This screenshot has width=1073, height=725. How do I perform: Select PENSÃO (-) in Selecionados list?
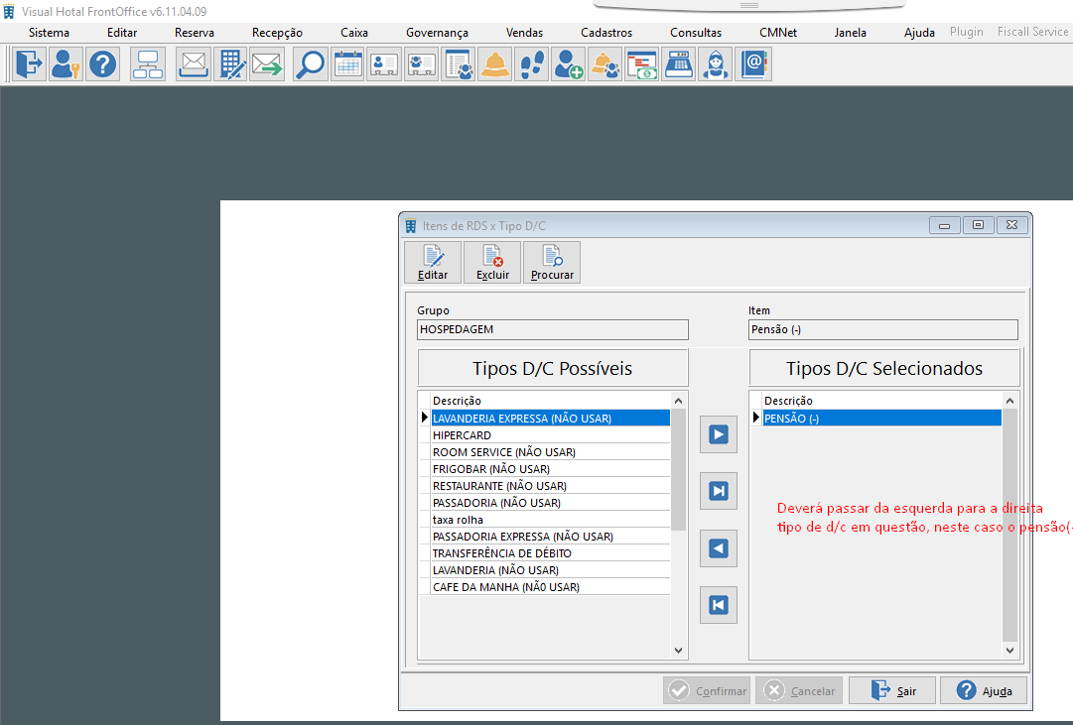(x=882, y=418)
